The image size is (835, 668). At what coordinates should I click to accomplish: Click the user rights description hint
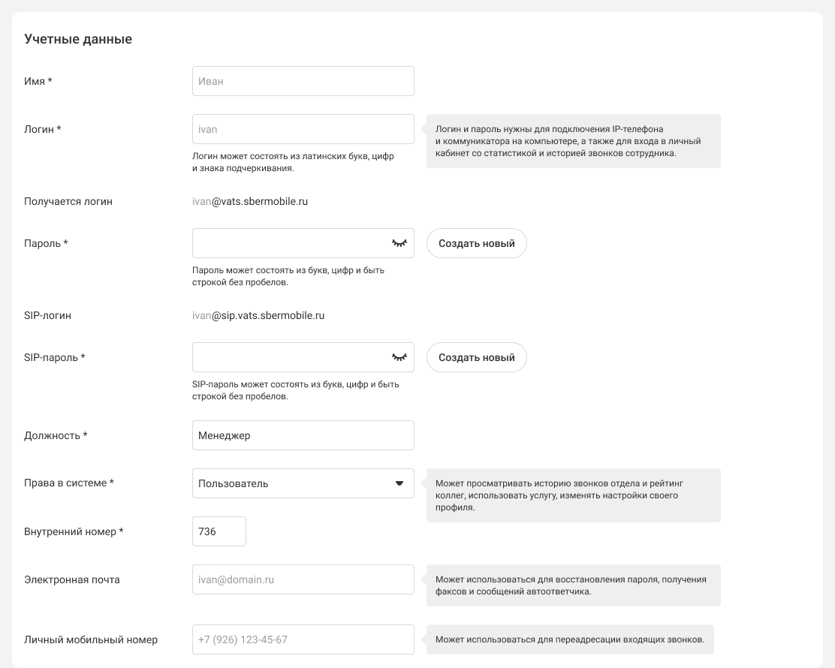[x=573, y=495]
